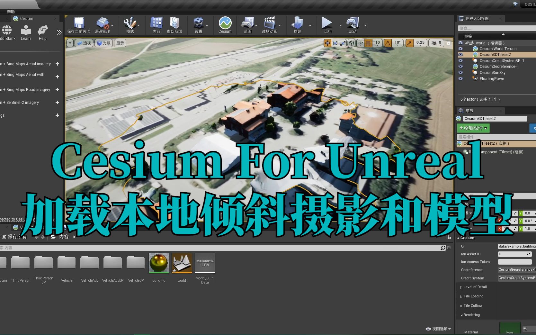Open the Modes toolbar button
The height and width of the screenshot is (335, 536).
[130, 23]
